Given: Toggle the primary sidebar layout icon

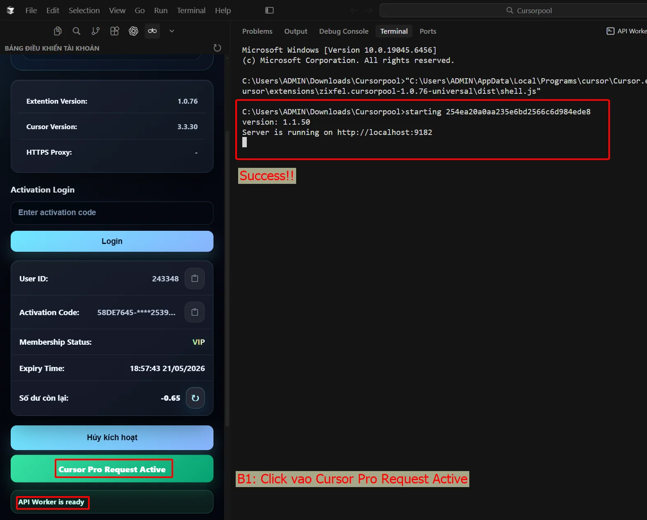Looking at the screenshot, I should [x=269, y=10].
